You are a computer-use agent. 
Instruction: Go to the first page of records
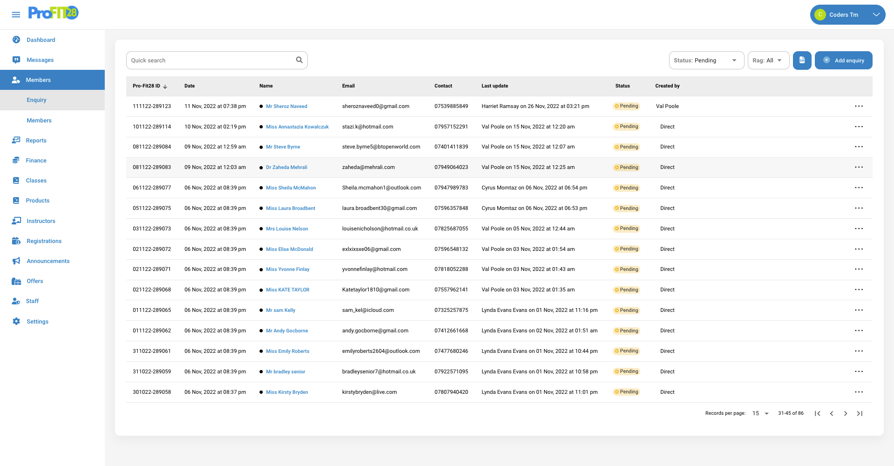click(x=817, y=413)
